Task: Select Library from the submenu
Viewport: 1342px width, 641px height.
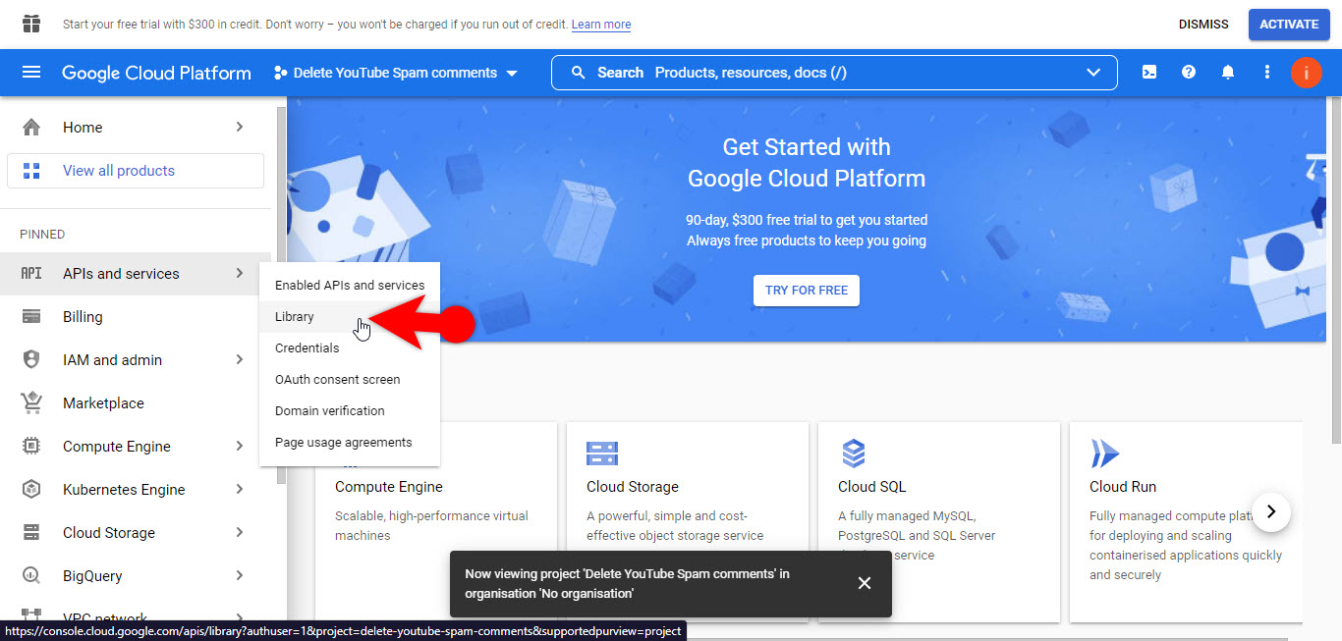Action: tap(350, 317)
